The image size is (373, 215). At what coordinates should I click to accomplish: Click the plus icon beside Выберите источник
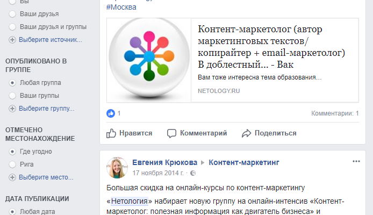[x=12, y=40]
